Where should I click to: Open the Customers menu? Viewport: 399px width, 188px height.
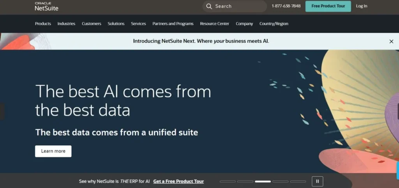91,24
